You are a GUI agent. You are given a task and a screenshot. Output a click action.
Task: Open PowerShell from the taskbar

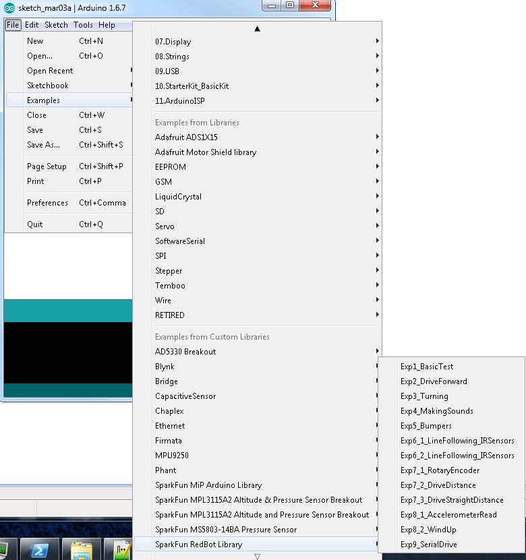[39, 549]
